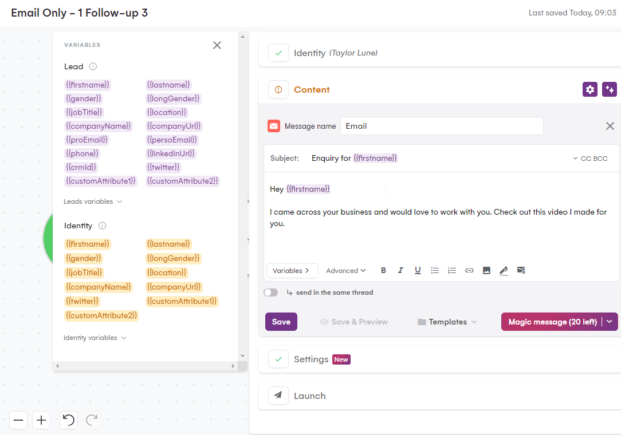Open Magic message dropdown arrow
This screenshot has width=621, height=435.
[x=610, y=322]
